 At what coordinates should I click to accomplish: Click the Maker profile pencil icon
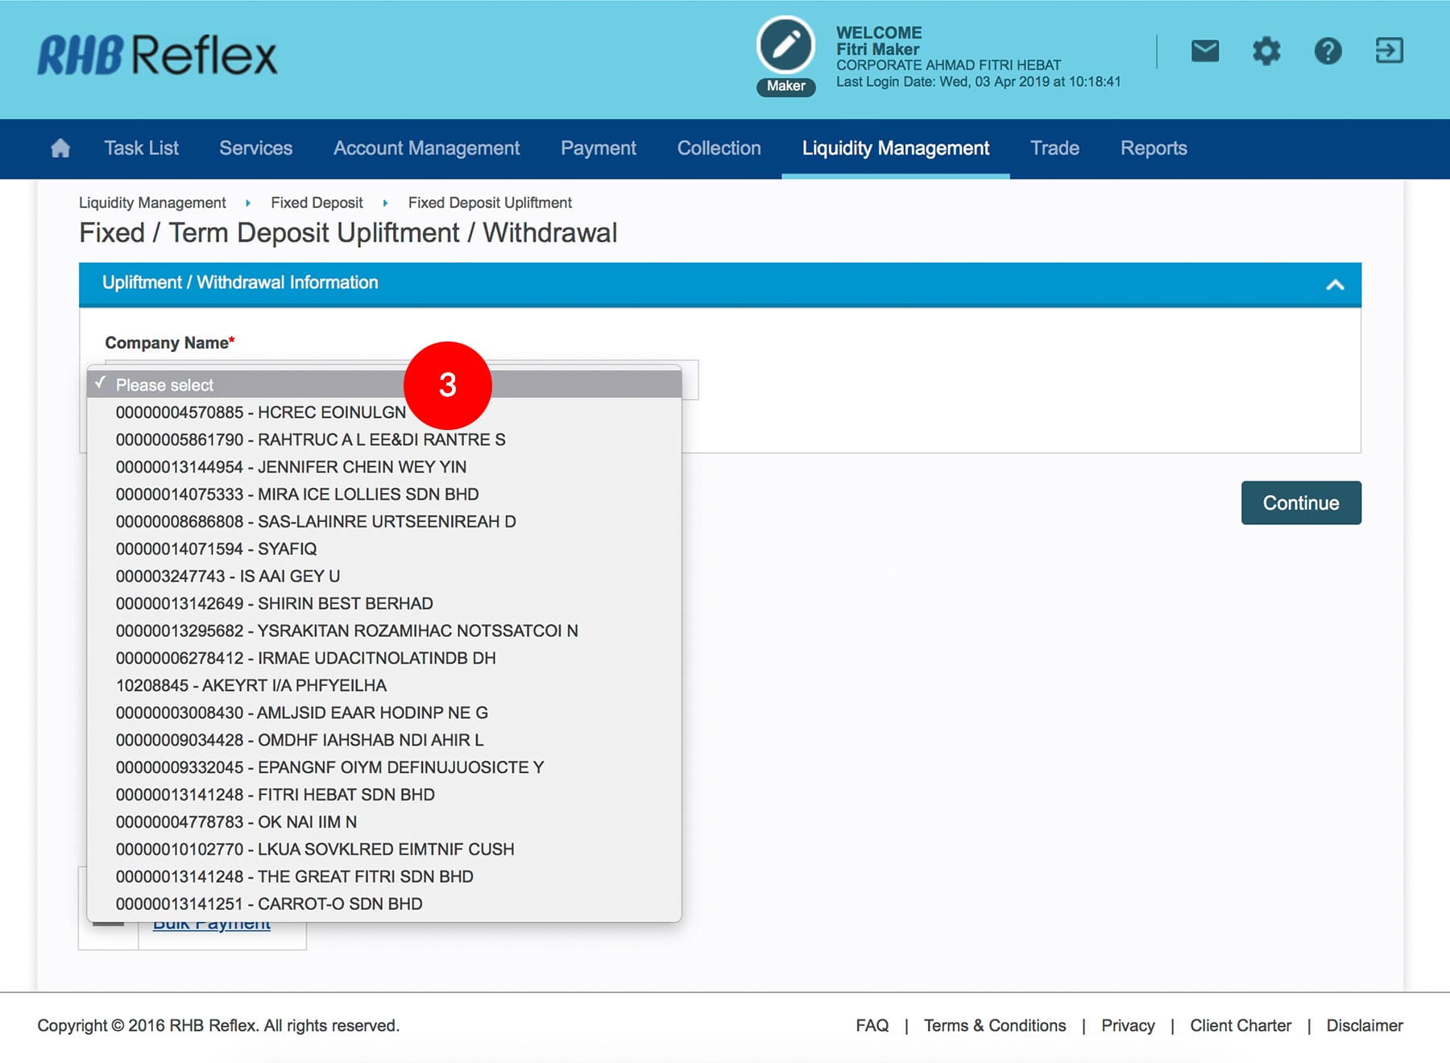point(785,46)
